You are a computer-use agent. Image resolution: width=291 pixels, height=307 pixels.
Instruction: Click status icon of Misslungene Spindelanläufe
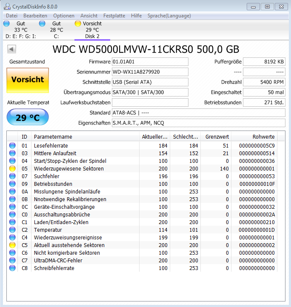12,191
